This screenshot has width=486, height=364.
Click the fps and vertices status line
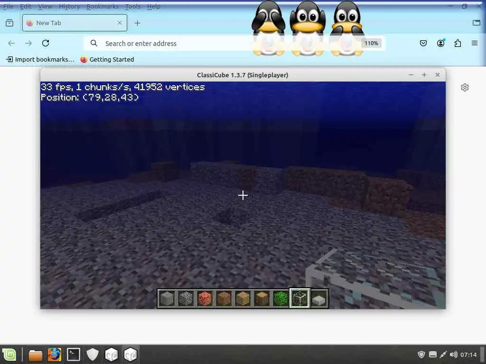(123, 87)
